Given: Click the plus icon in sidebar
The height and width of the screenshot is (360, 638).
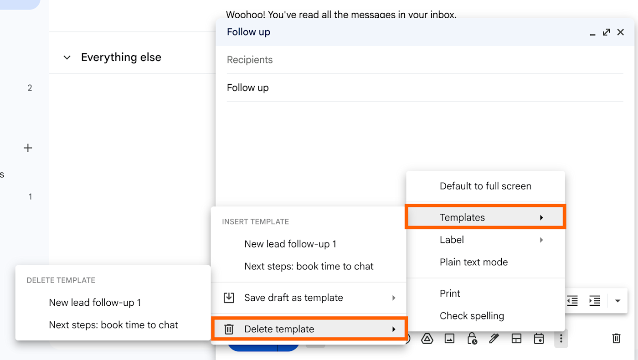Looking at the screenshot, I should [28, 148].
